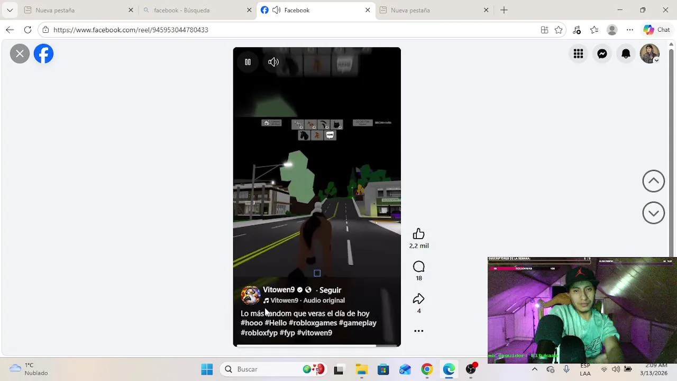This screenshot has width=677, height=381.
Task: Open the favorites list
Action: (594, 30)
